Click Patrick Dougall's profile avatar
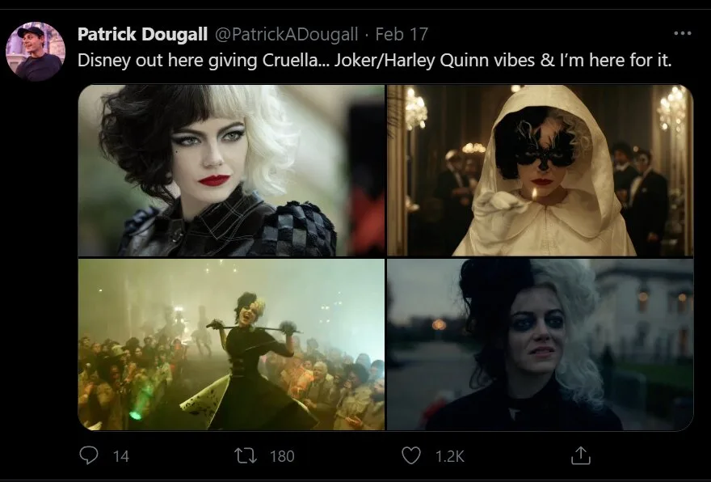711x482 pixels. [35, 51]
